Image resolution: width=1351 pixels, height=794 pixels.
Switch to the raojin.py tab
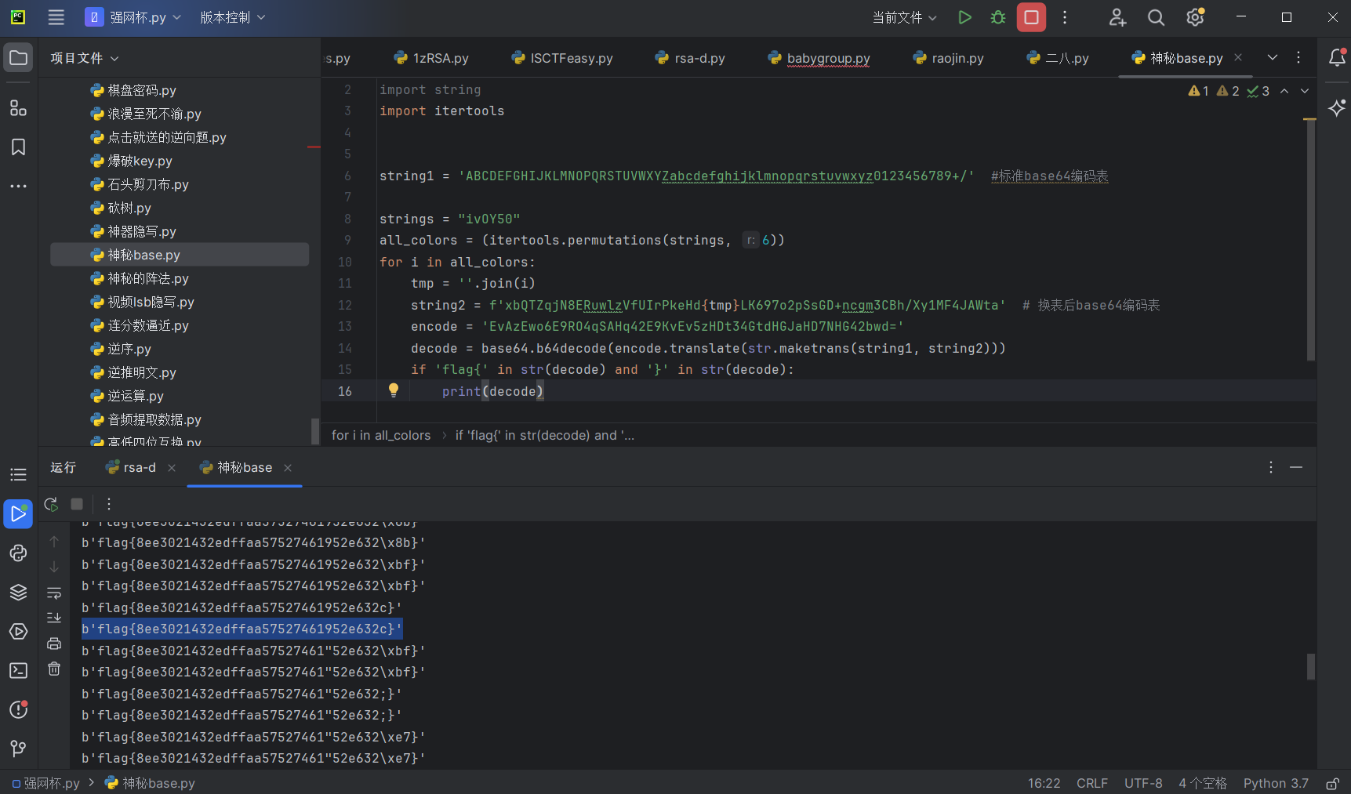click(948, 58)
